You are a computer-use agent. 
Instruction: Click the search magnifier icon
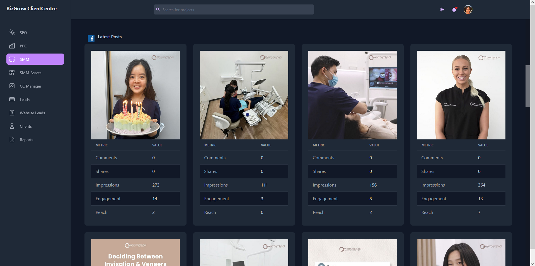point(158,9)
